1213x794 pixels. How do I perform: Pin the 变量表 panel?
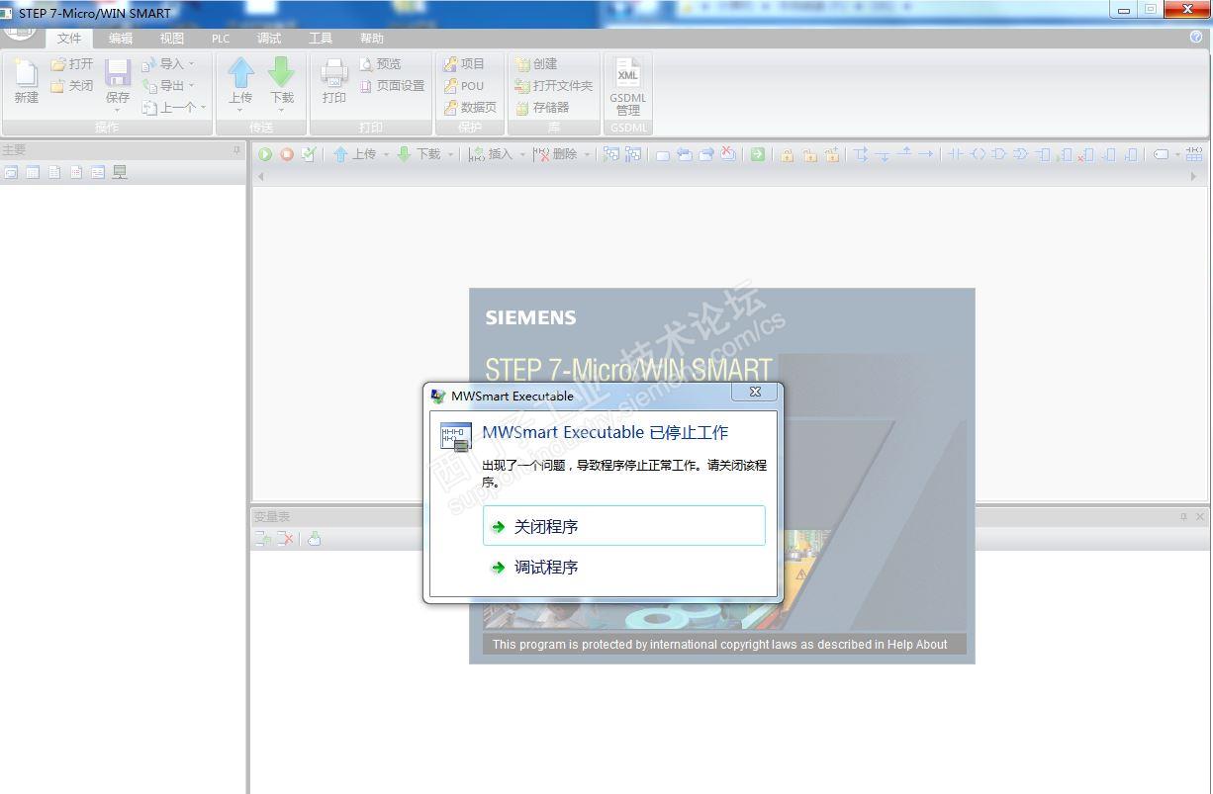(1183, 516)
